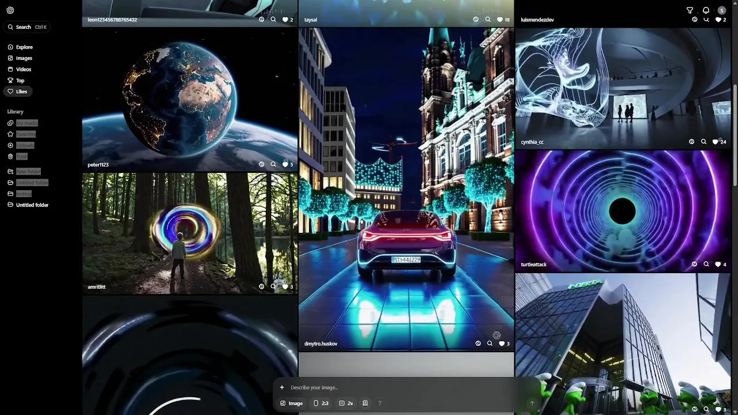Click the My media icon in Library
Screen dimensions: 738x415
pyautogui.click(x=10, y=123)
